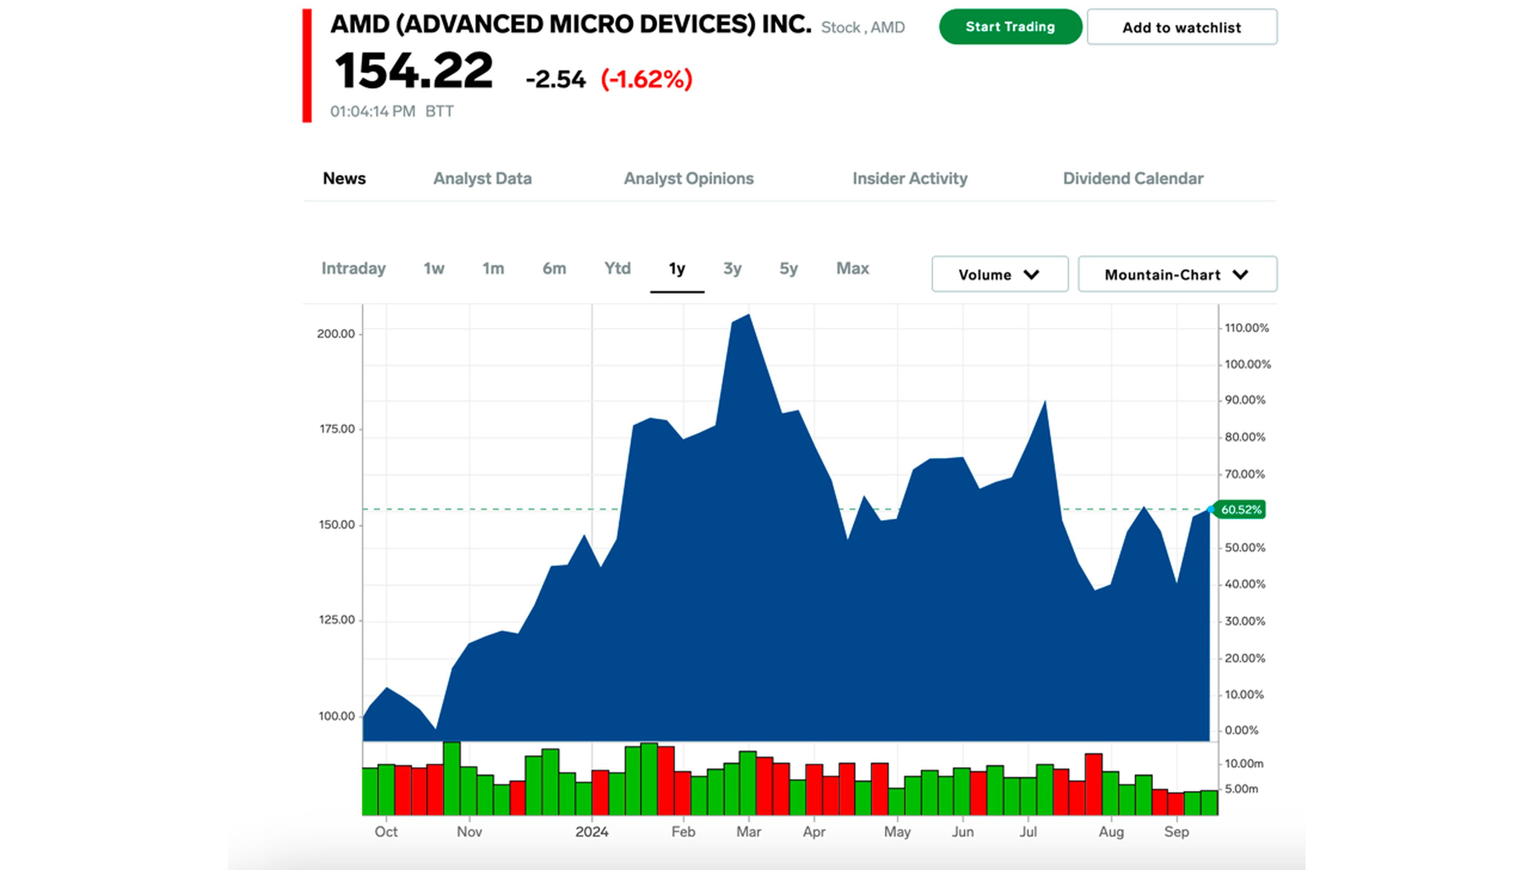Click the -2.54 price change

[555, 80]
